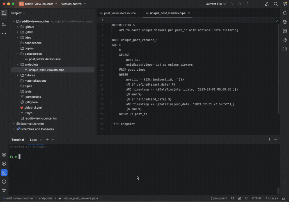
Task: Expand the .gitlab folder
Action: 17,32
